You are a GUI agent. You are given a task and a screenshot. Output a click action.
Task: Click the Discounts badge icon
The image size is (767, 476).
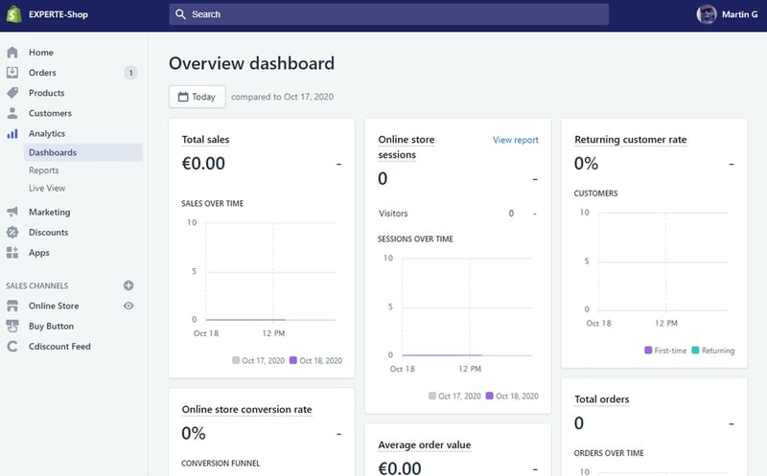pyautogui.click(x=12, y=232)
